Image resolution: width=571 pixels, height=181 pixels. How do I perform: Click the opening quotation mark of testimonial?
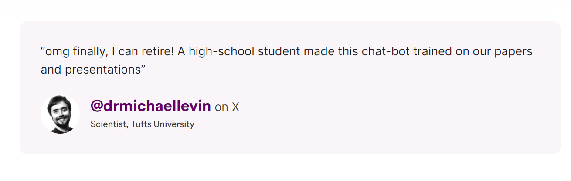[x=43, y=49]
